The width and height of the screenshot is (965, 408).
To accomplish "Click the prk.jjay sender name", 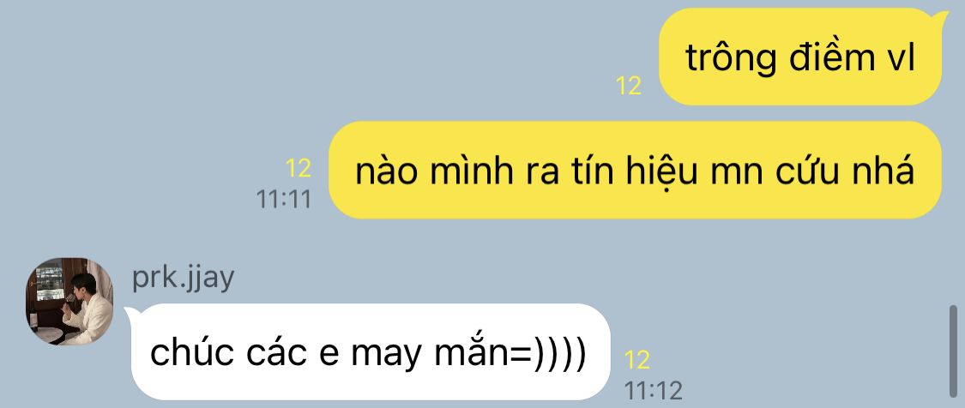I will 183,279.
